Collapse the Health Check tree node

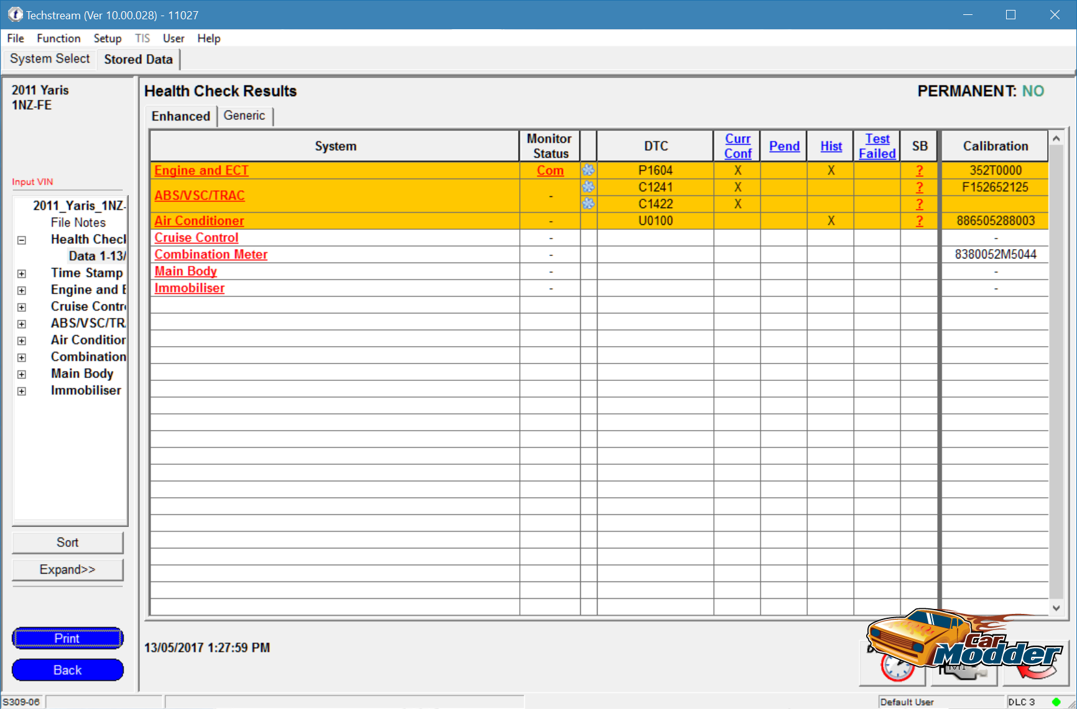click(x=22, y=240)
